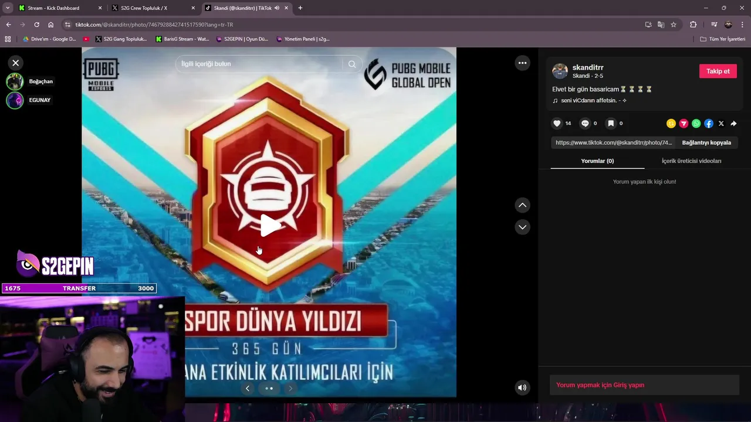Screen dimensions: 751x422
Task: Open a new browser tab
Action: [300, 8]
